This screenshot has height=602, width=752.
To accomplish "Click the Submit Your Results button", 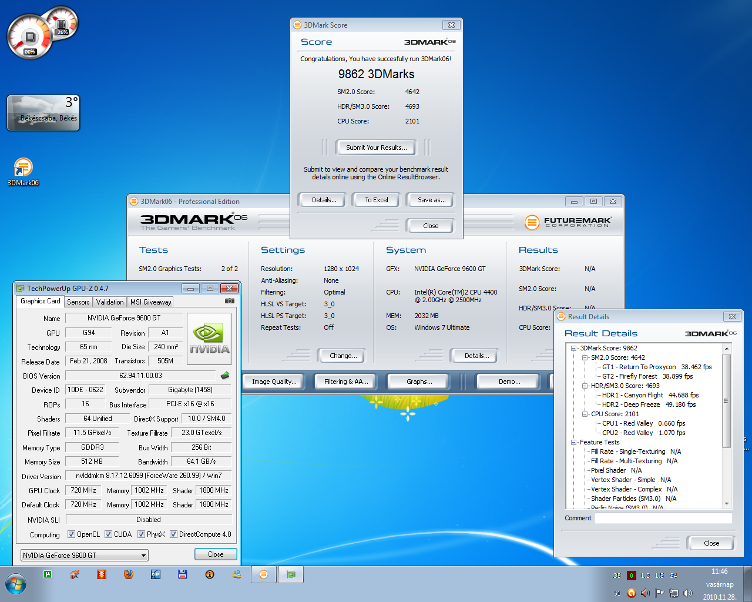I will point(376,148).
